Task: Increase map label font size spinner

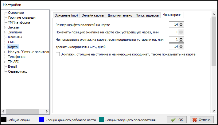Action: 181,24
